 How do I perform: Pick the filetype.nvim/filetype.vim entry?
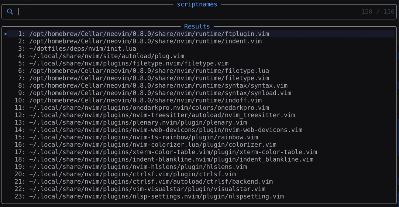129,63
